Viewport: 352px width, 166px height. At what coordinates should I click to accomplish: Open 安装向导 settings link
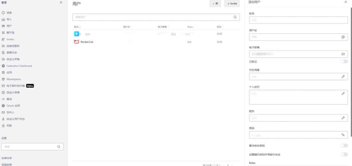[x=7, y=158]
